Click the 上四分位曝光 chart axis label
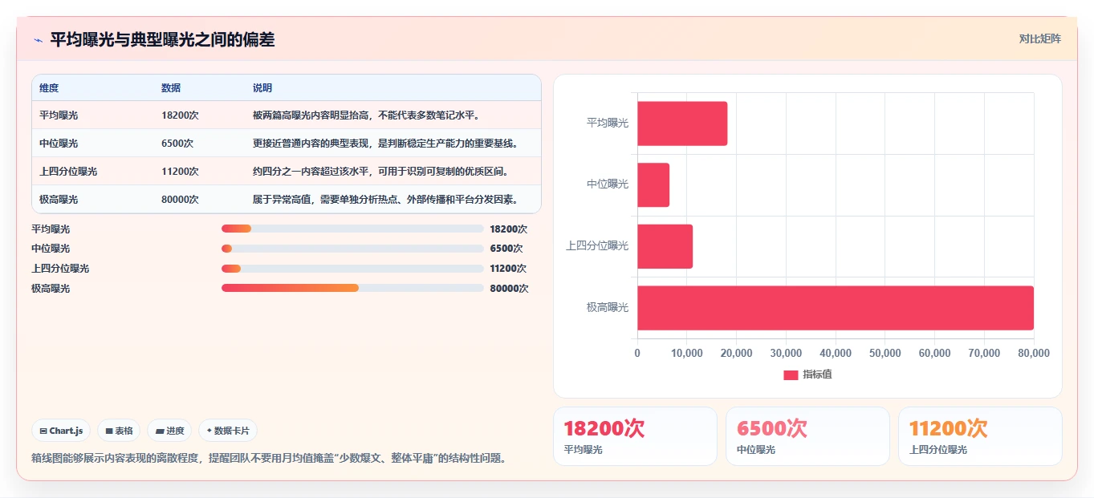The image size is (1094, 498). click(x=597, y=246)
